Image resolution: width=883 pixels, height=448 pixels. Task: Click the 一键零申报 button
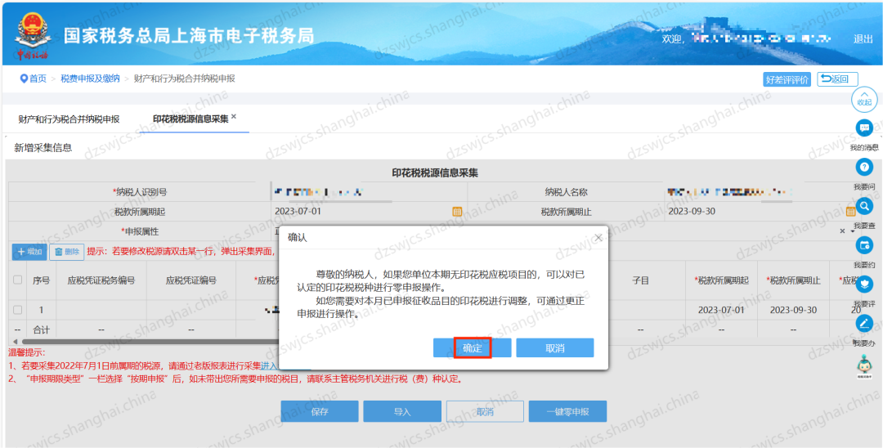567,411
